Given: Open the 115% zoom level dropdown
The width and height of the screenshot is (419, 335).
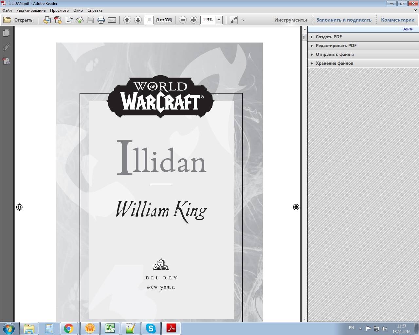Looking at the screenshot, I should [219, 20].
